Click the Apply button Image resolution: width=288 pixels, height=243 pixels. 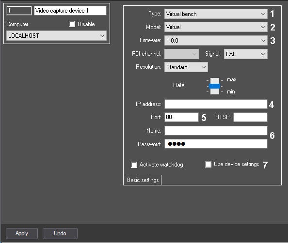tap(22, 233)
